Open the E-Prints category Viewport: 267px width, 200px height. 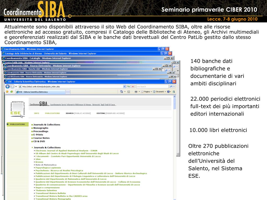tap(38, 135)
